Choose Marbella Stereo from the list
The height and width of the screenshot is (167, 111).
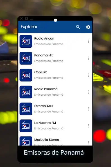(55, 140)
